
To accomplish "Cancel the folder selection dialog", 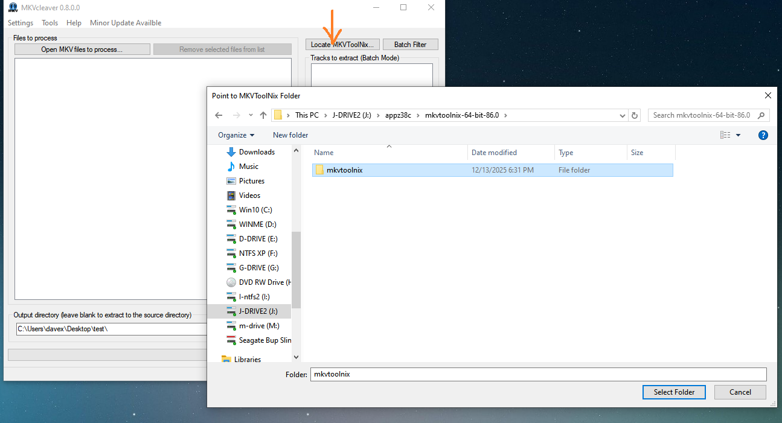I will [740, 392].
